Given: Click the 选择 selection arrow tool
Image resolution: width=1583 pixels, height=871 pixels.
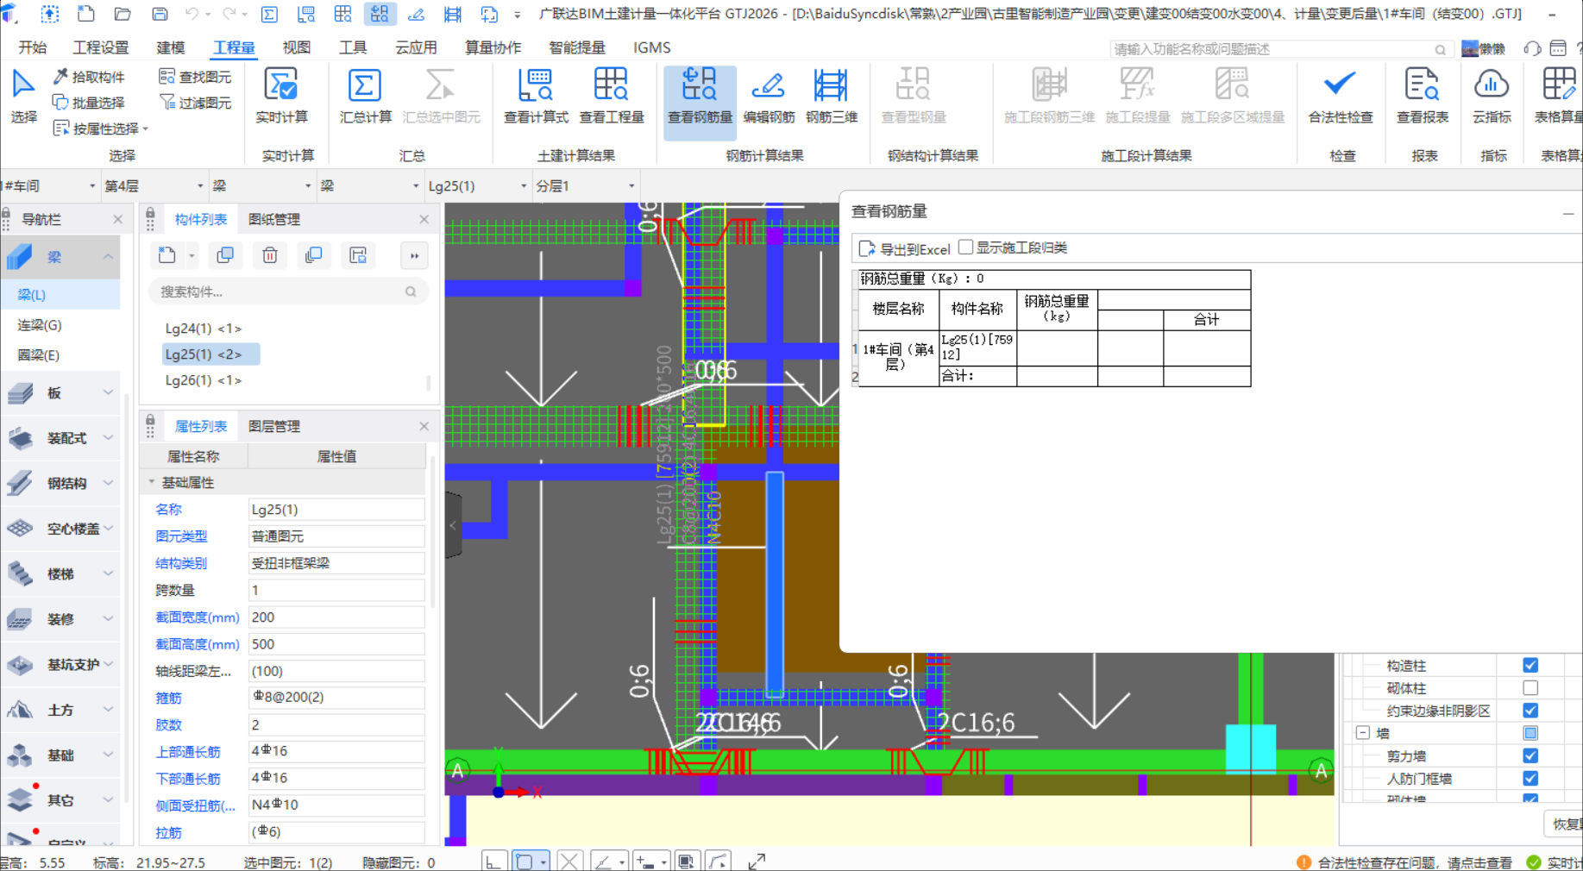Looking at the screenshot, I should (x=23, y=96).
